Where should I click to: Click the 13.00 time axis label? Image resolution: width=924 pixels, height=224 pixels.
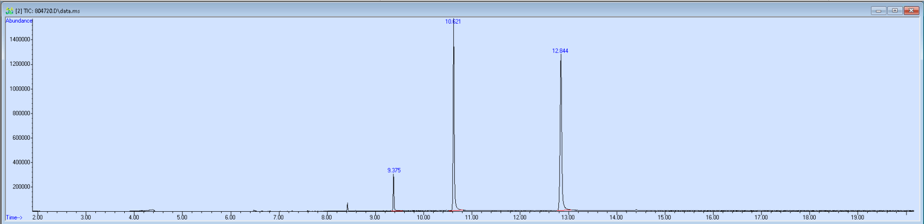(x=568, y=217)
